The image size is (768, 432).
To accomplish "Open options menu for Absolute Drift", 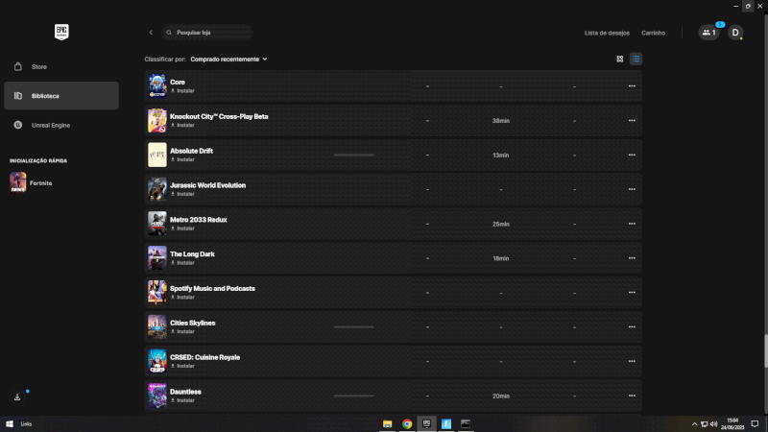I will [x=632, y=155].
